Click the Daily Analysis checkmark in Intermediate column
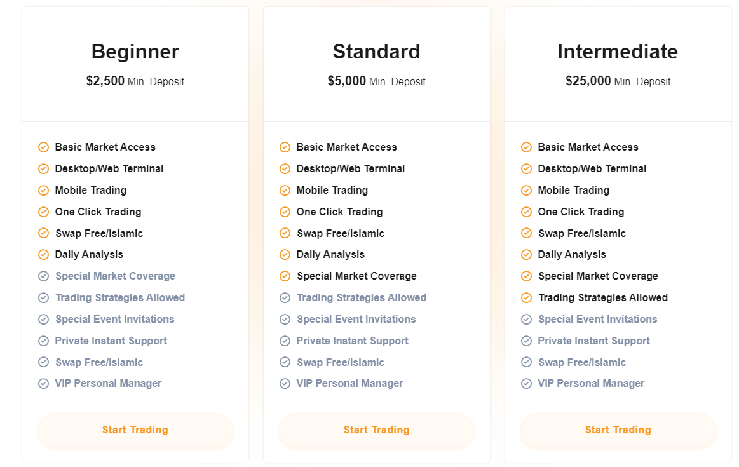The height and width of the screenshot is (467, 739). (x=526, y=254)
